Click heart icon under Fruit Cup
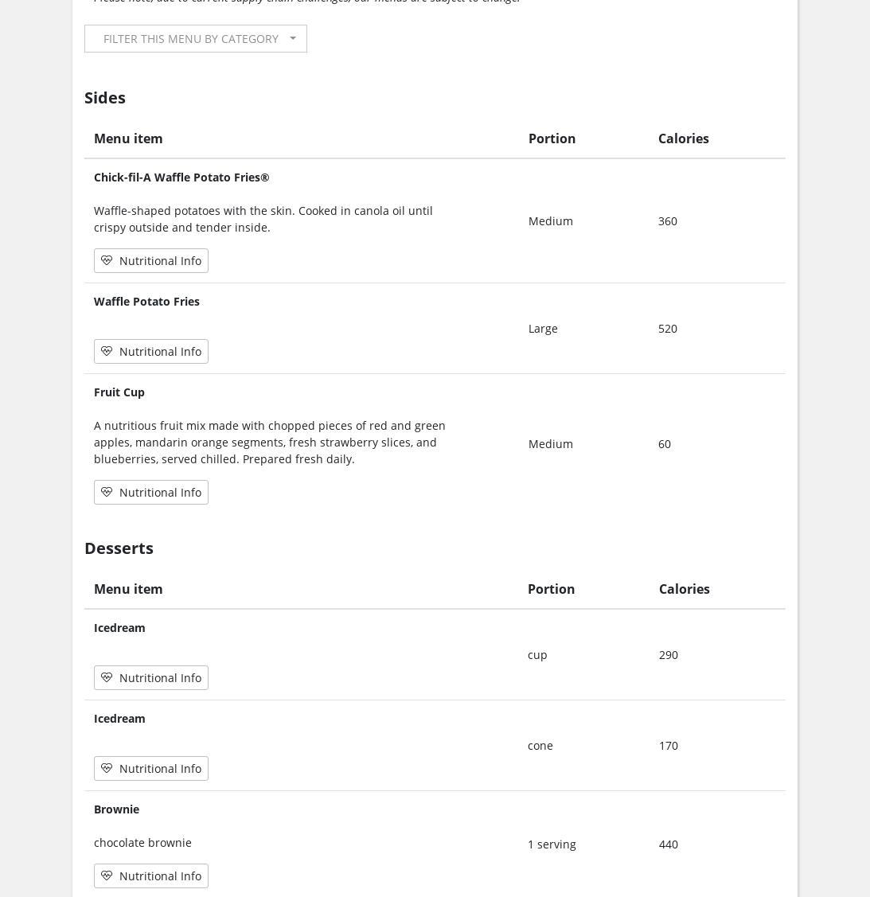 coord(107,492)
